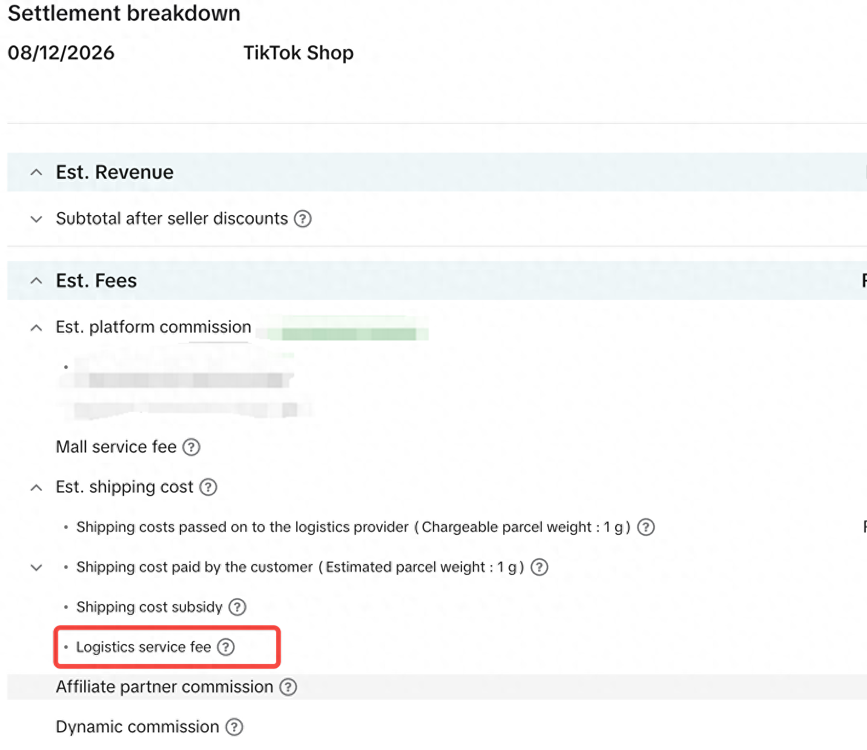Image resolution: width=867 pixels, height=750 pixels.
Task: Select the Settlement breakdown heading
Action: click(x=124, y=13)
